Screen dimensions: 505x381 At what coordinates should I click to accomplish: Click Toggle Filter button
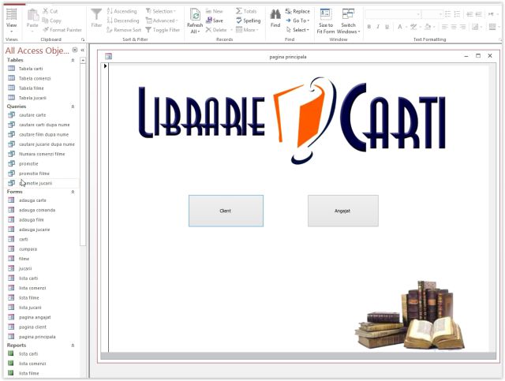click(163, 30)
